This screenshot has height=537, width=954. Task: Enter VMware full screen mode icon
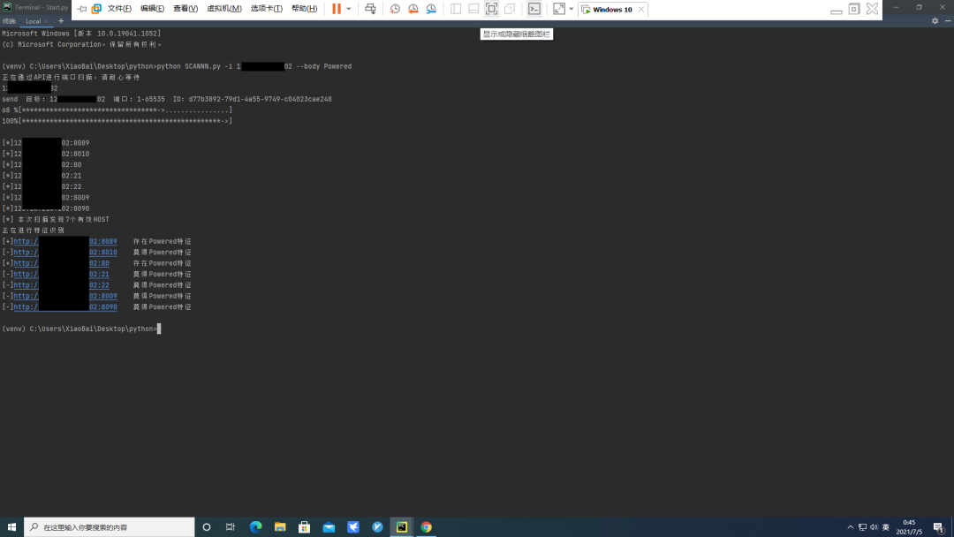tap(491, 9)
